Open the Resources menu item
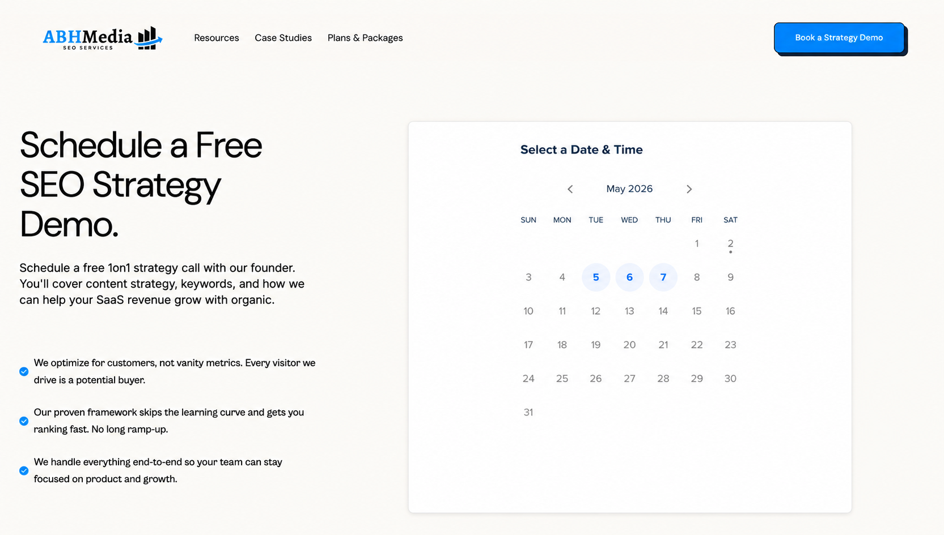This screenshot has height=535, width=944. pyautogui.click(x=217, y=38)
